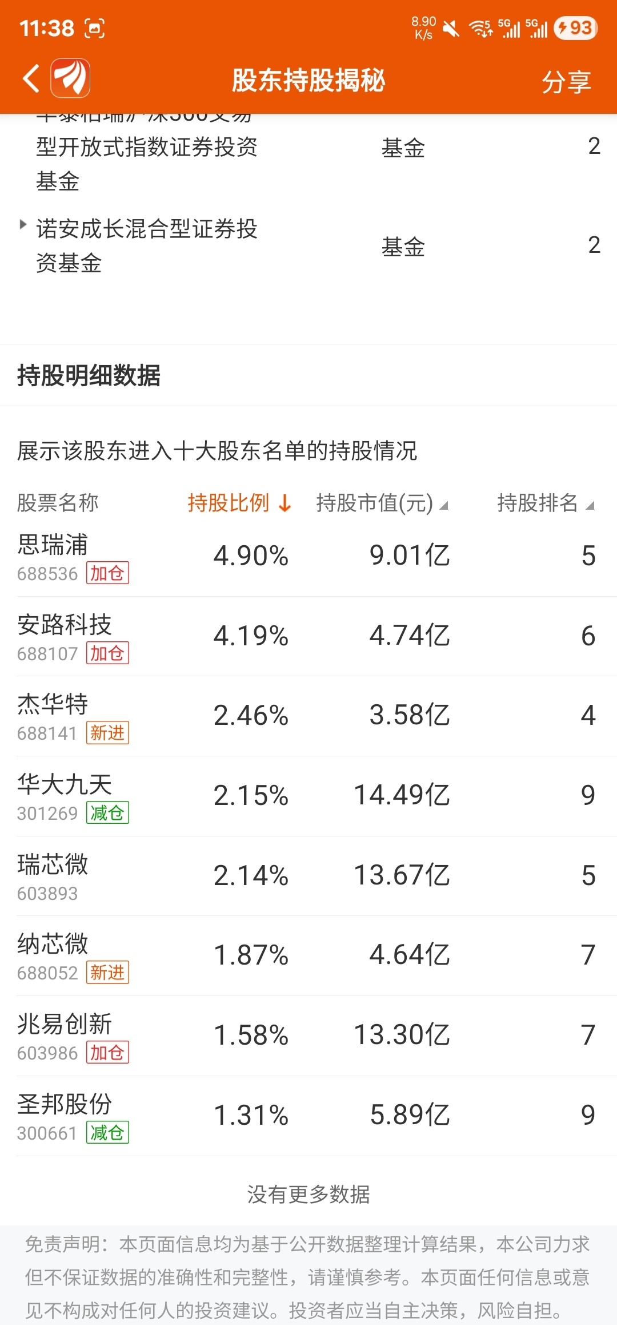The width and height of the screenshot is (617, 1325).
Task: Tap the screen capture icon beside the clock
Action: pos(95,28)
